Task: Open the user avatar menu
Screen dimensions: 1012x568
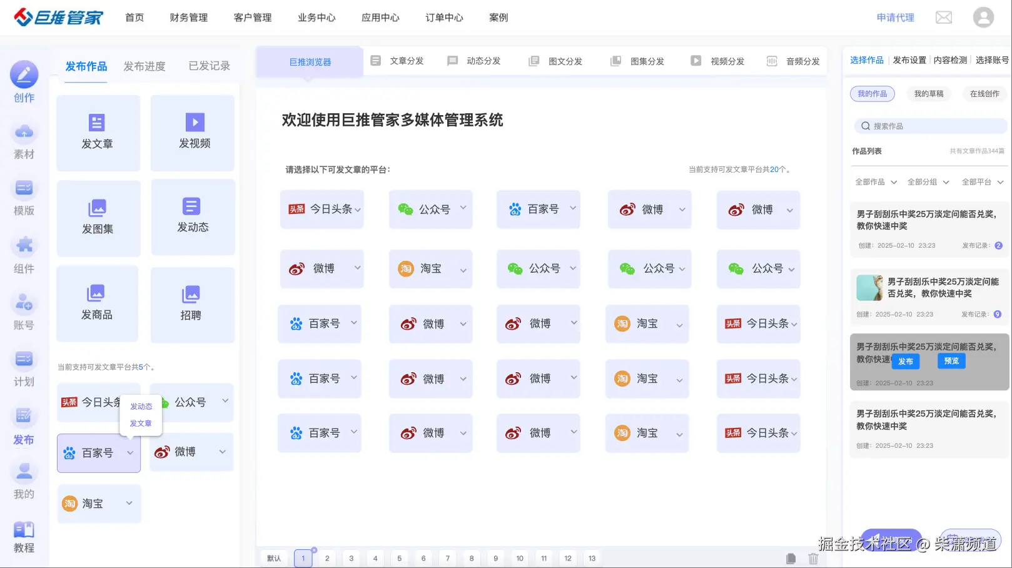Action: (983, 17)
